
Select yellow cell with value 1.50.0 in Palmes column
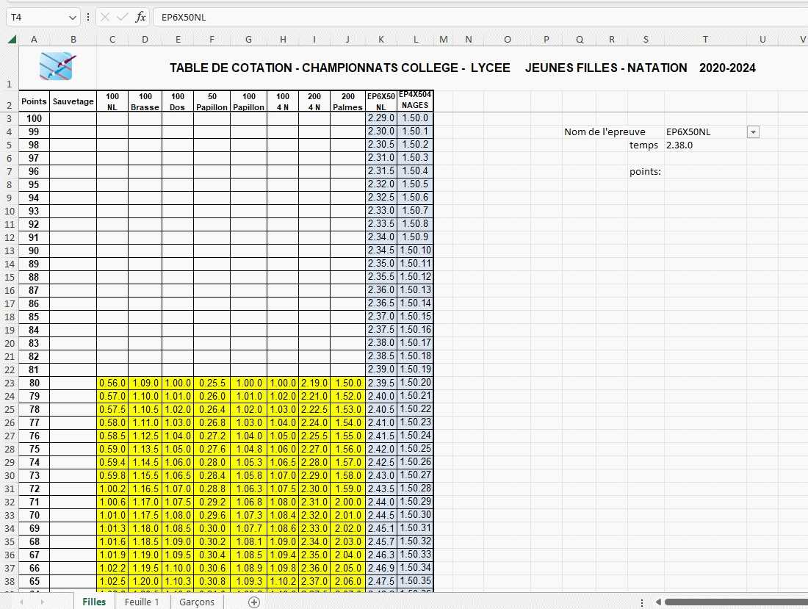(x=348, y=383)
